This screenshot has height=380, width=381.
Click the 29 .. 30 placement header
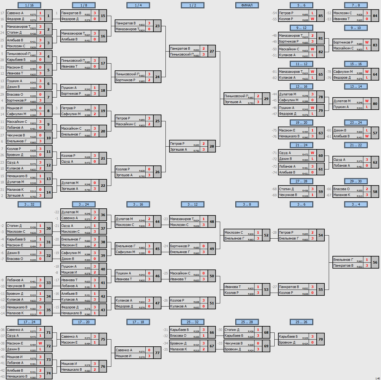coord(356,181)
